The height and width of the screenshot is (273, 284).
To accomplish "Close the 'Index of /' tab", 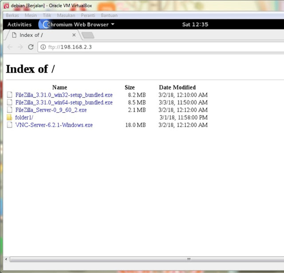I will (74, 35).
